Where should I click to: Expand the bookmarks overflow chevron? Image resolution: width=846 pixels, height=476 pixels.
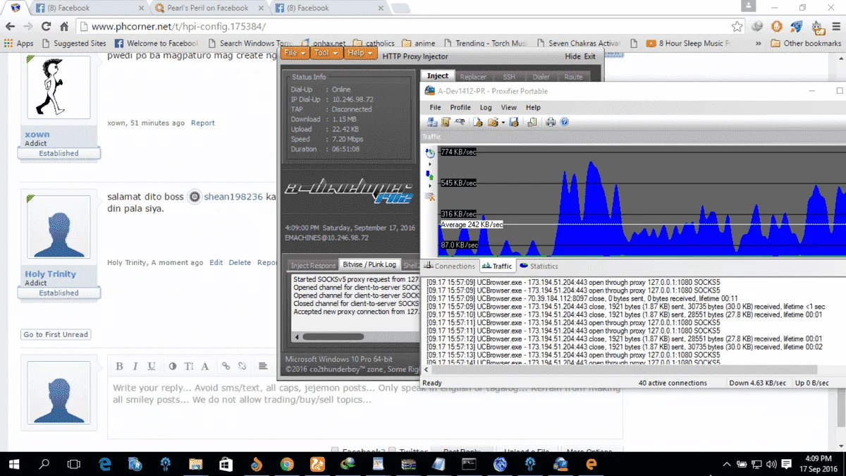(759, 43)
